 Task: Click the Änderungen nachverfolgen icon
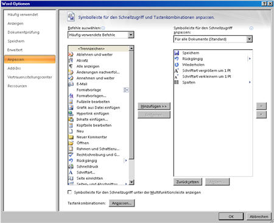click(x=71, y=72)
